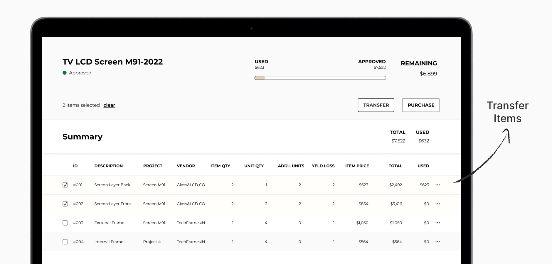Click the TV LCD Screen M91-2022 title
This screenshot has height=264, width=552.
pos(112,62)
